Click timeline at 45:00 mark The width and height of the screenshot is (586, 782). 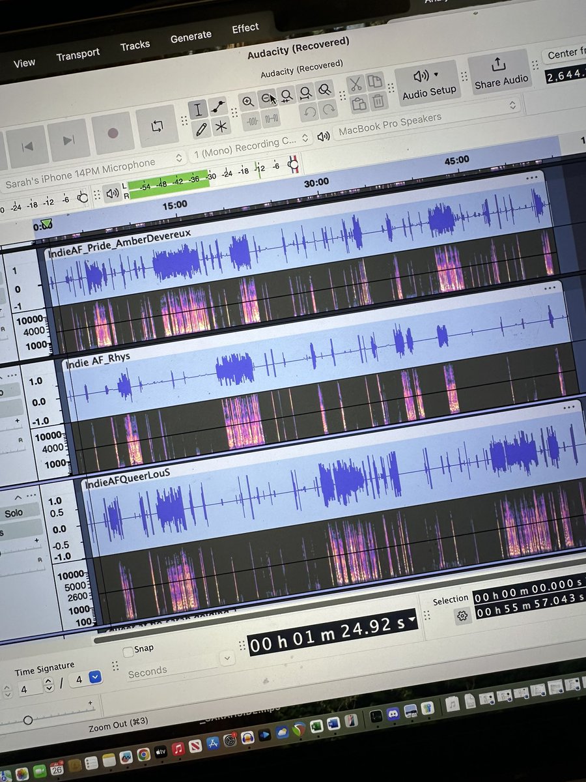[456, 160]
